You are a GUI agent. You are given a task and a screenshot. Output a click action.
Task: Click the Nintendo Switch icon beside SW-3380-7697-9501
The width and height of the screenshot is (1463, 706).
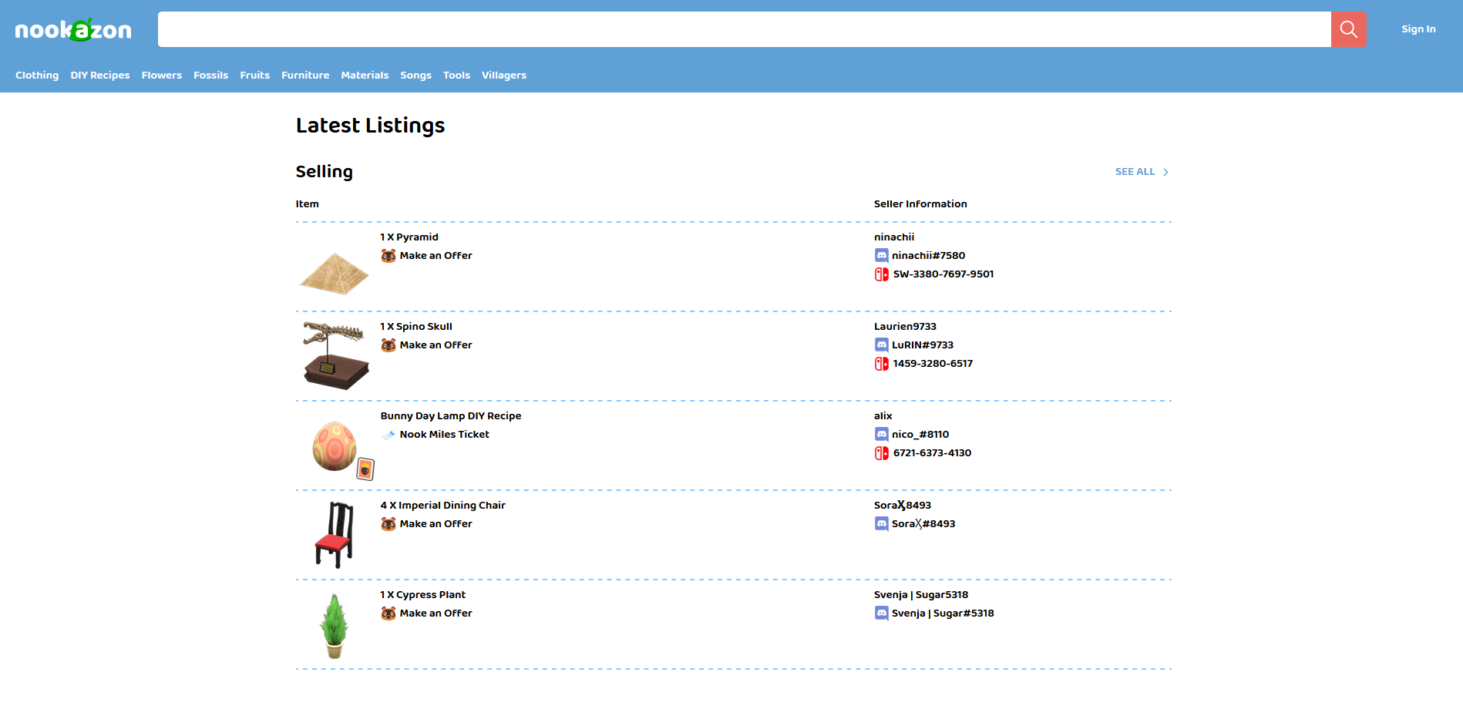(881, 274)
